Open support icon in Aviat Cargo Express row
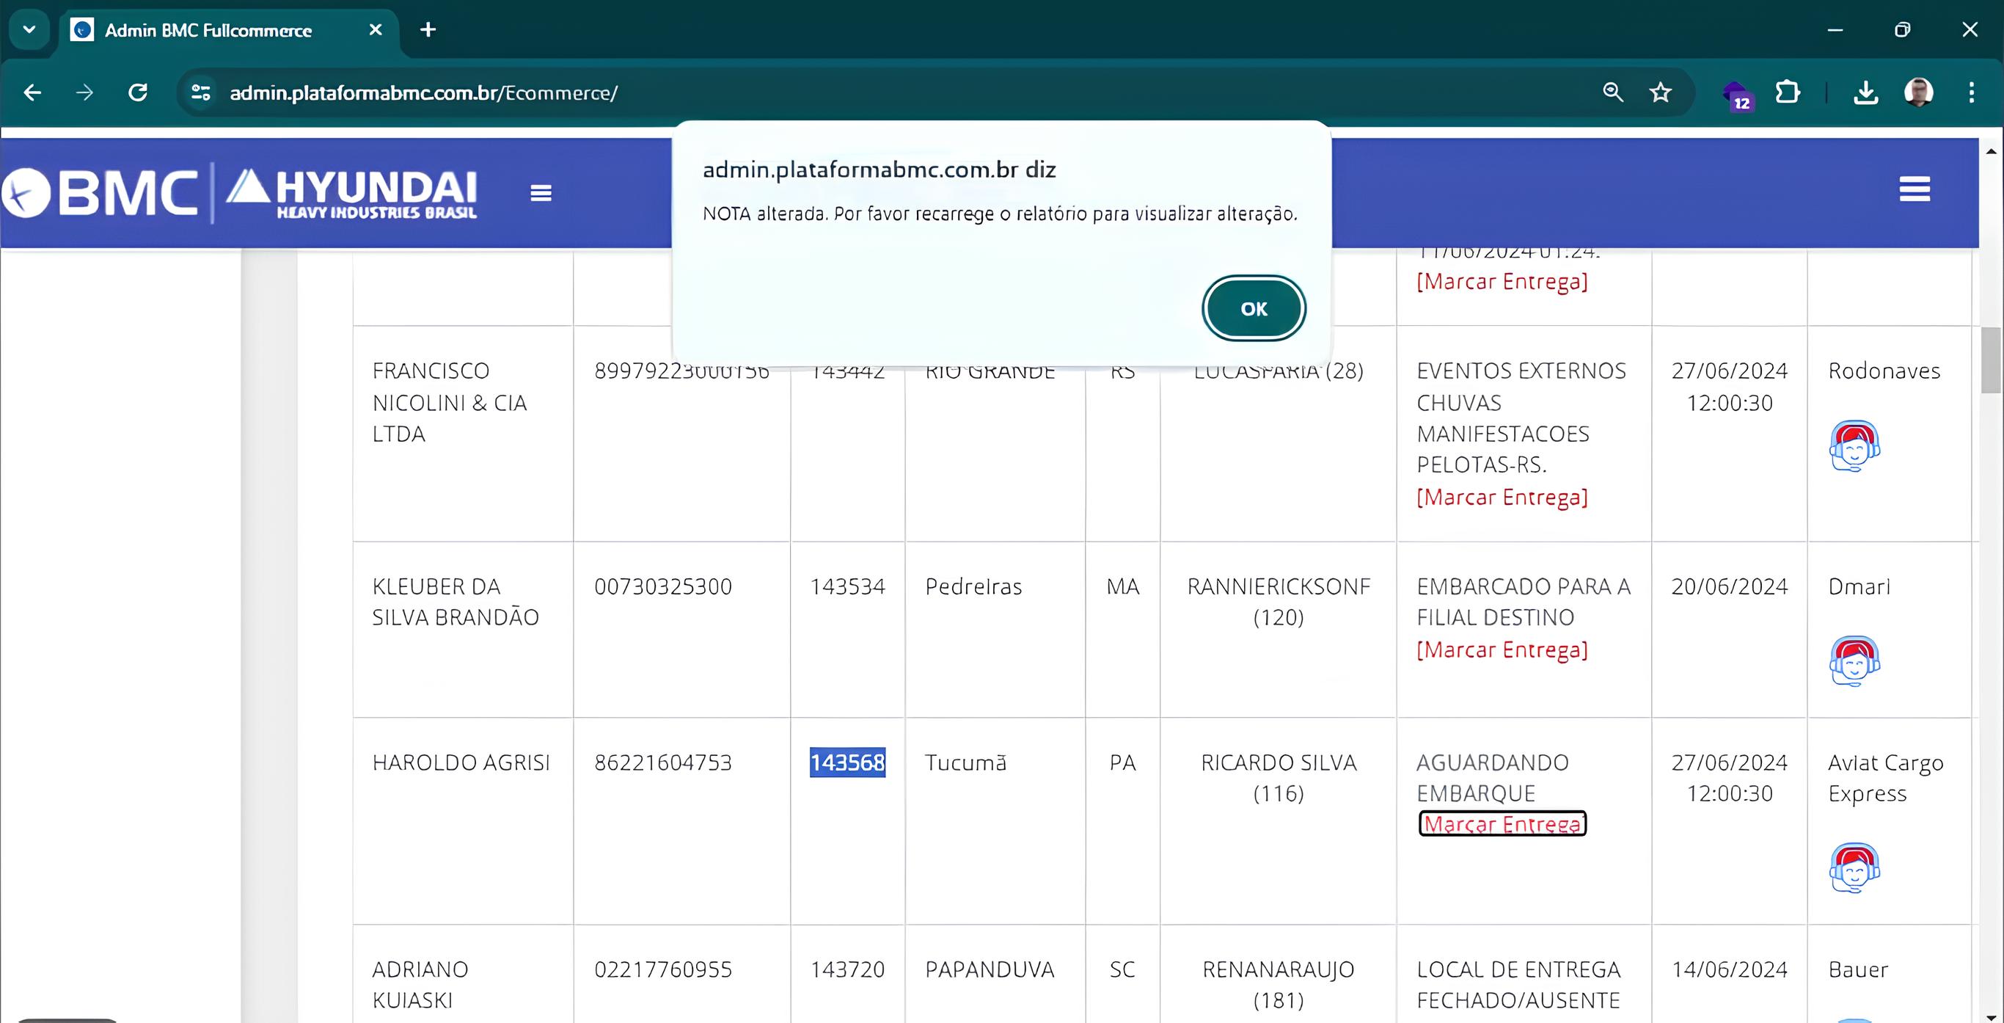 (x=1854, y=867)
